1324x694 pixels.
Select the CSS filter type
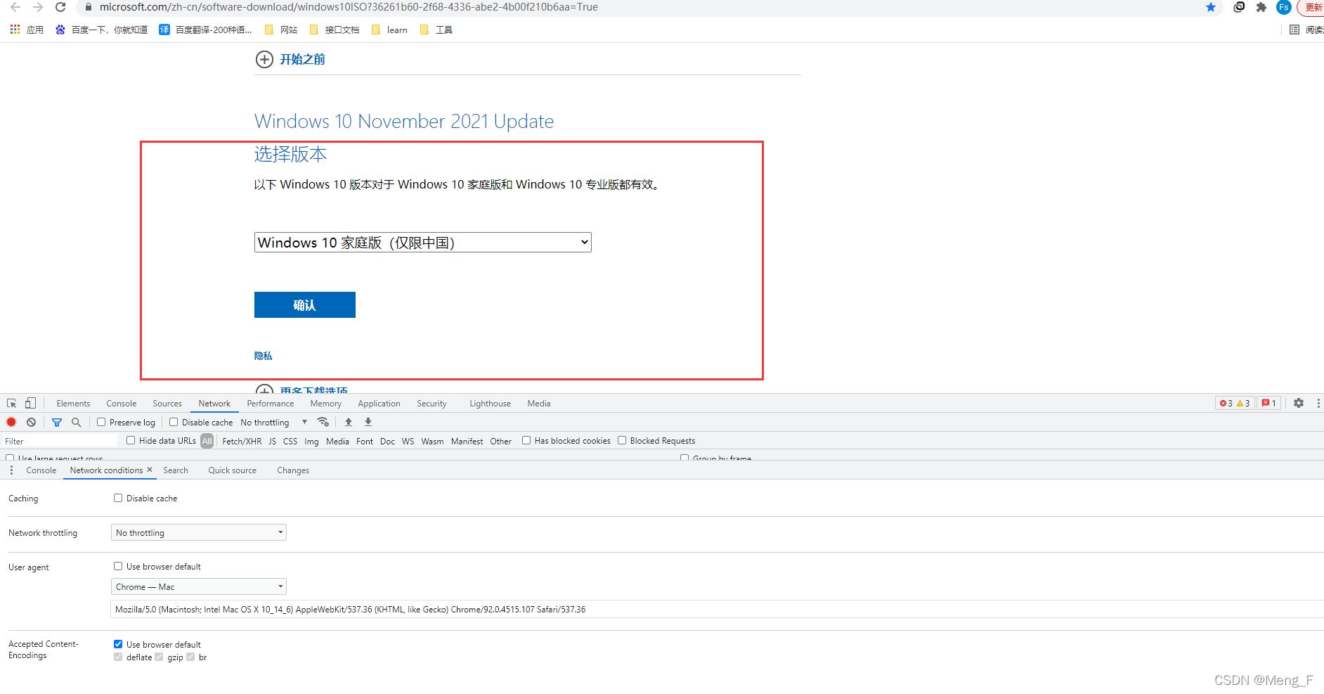(290, 442)
